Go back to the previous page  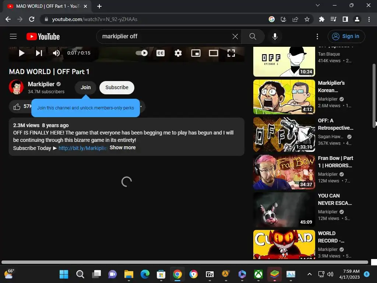(x=8, y=19)
